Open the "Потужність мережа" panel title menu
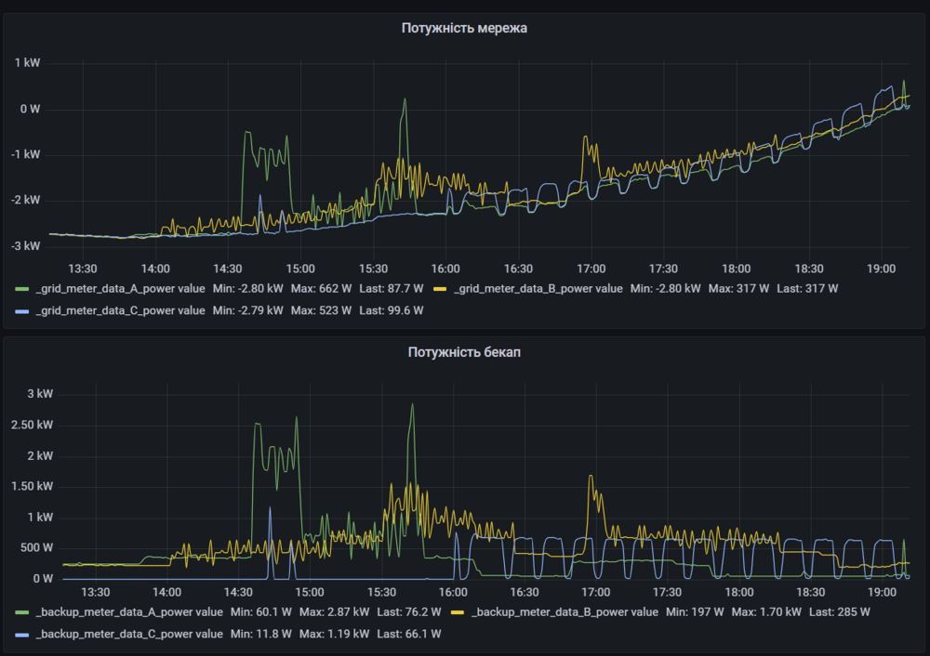The width and height of the screenshot is (930, 656). [x=464, y=29]
